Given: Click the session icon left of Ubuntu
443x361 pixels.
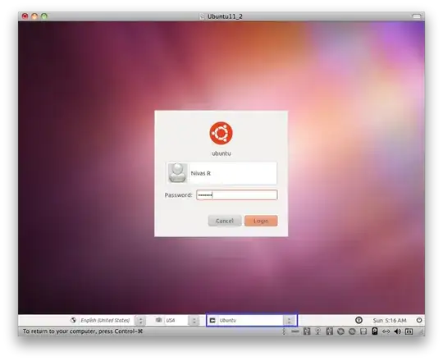Looking at the screenshot, I should click(212, 320).
